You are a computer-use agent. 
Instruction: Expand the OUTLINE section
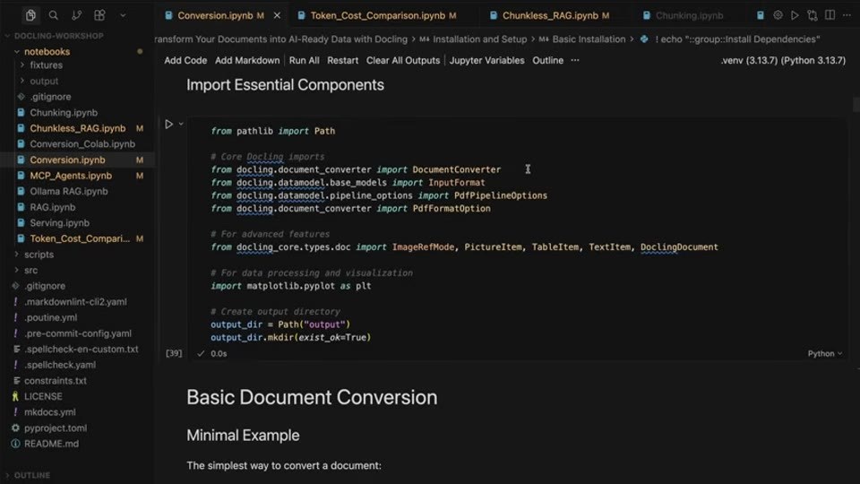[32, 475]
